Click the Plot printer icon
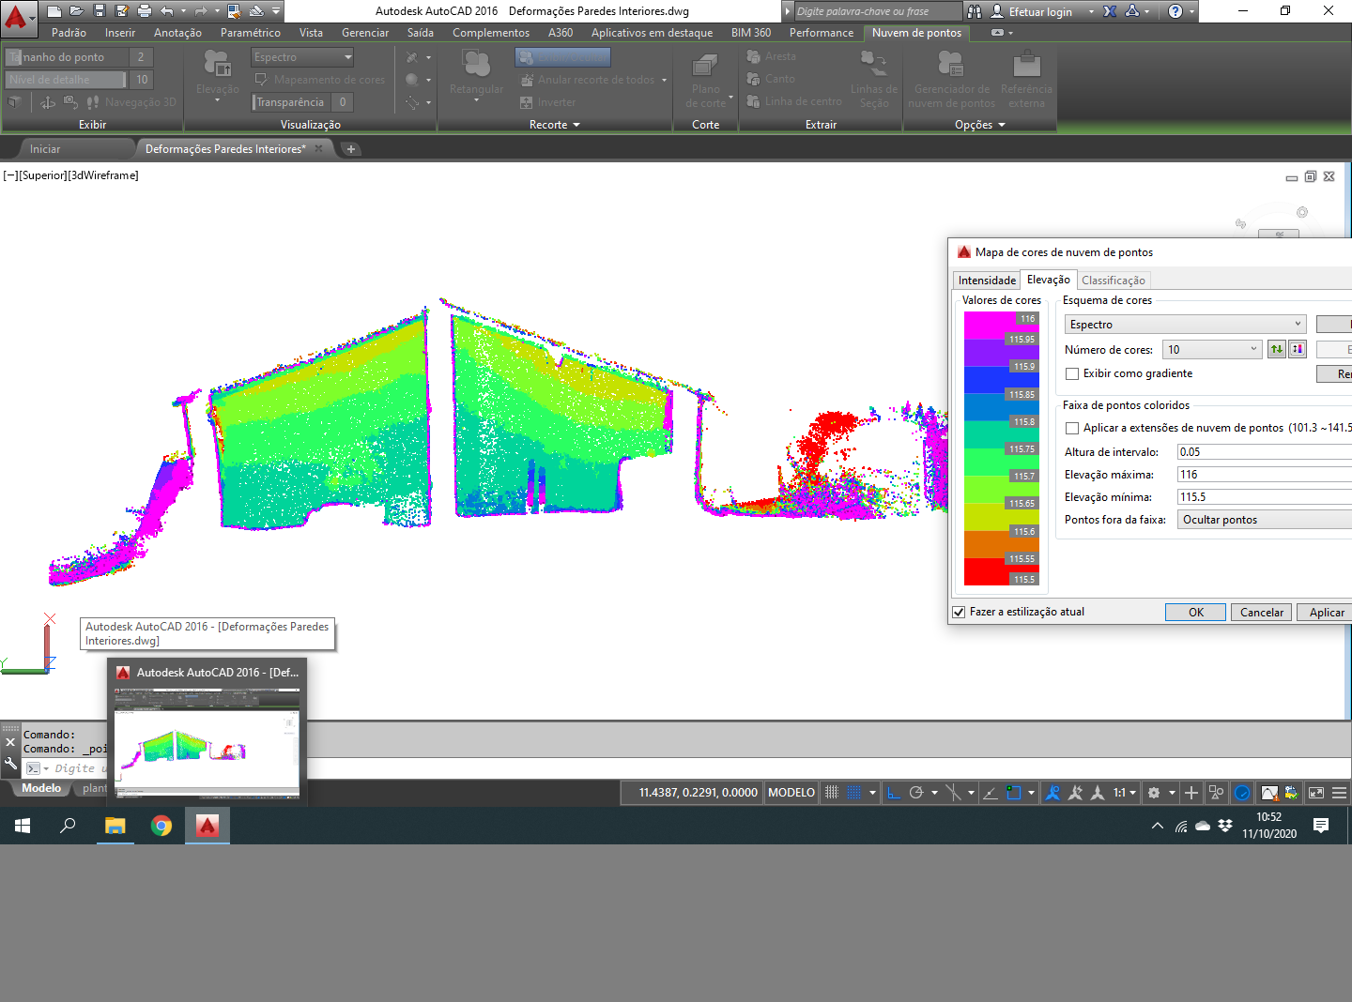1352x1002 pixels. click(x=145, y=11)
